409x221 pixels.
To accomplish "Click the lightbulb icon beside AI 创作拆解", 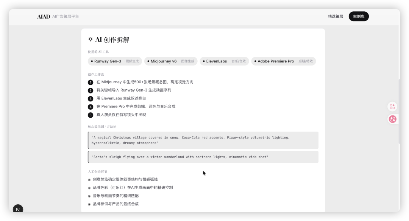I will click(x=90, y=39).
